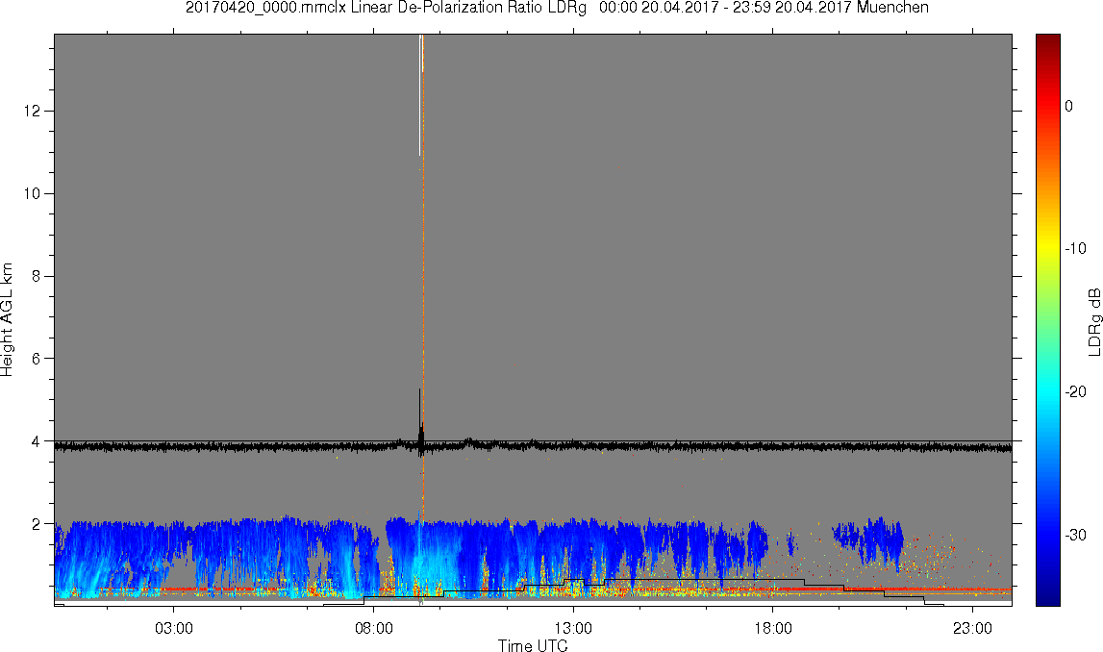Click the colorbar value 0 label

tap(1069, 106)
